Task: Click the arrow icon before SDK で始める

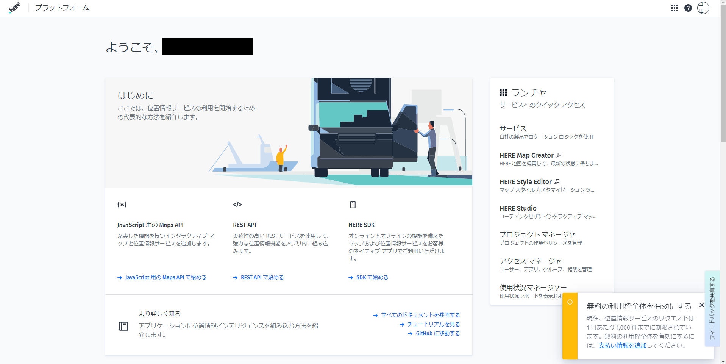Action: [351, 278]
